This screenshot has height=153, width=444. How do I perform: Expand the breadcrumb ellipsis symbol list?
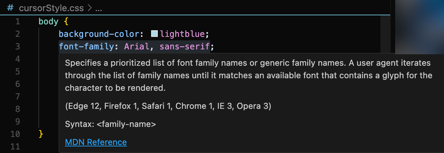click(x=99, y=8)
